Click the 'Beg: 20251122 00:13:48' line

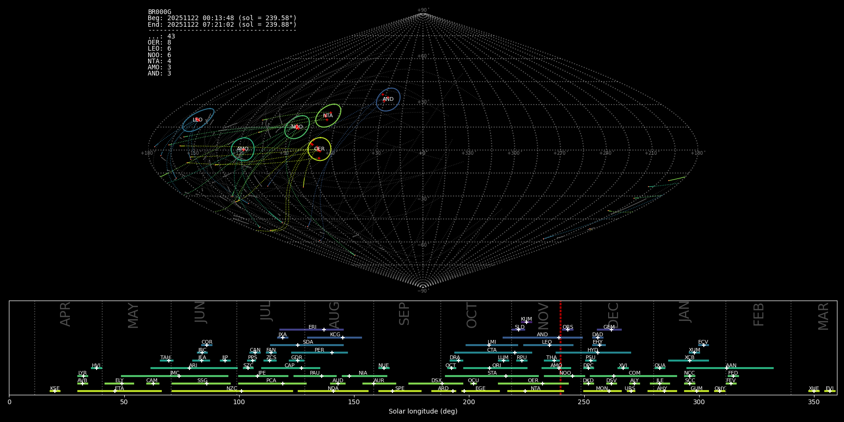click(x=222, y=18)
